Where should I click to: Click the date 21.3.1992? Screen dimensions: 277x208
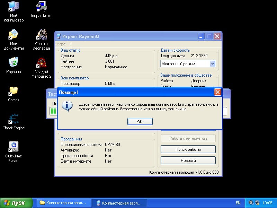[x=199, y=56]
